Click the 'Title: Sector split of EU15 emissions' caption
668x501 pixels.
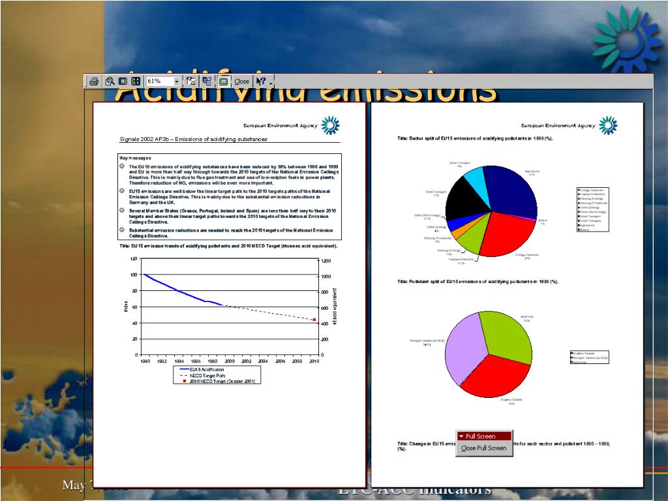[x=476, y=138]
